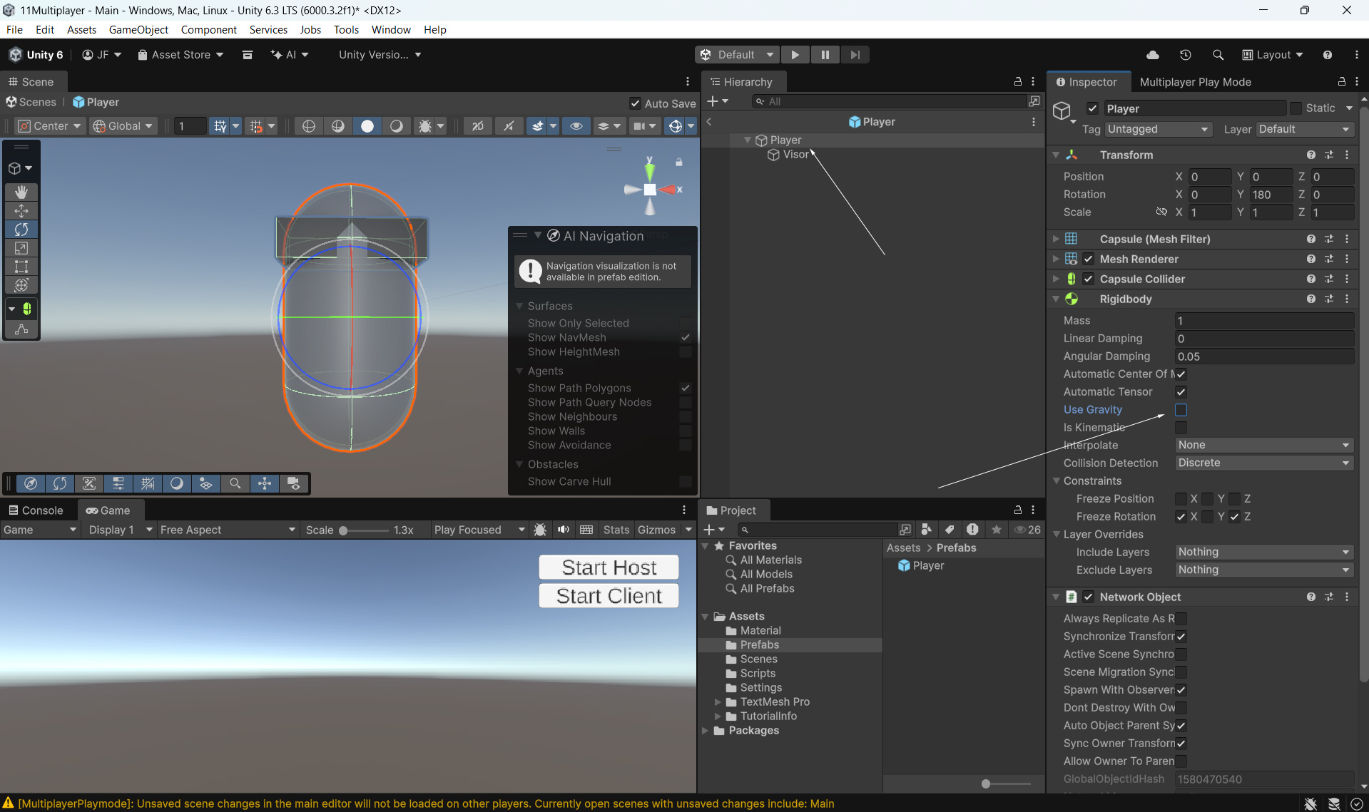Click the Start Client button

point(609,596)
